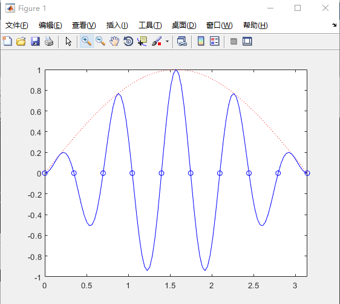
Task: Click the x-axis label 3
Action: (295, 286)
